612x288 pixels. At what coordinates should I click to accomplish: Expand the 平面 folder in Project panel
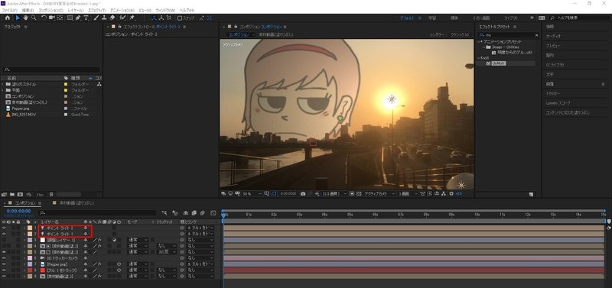[x=3, y=90]
